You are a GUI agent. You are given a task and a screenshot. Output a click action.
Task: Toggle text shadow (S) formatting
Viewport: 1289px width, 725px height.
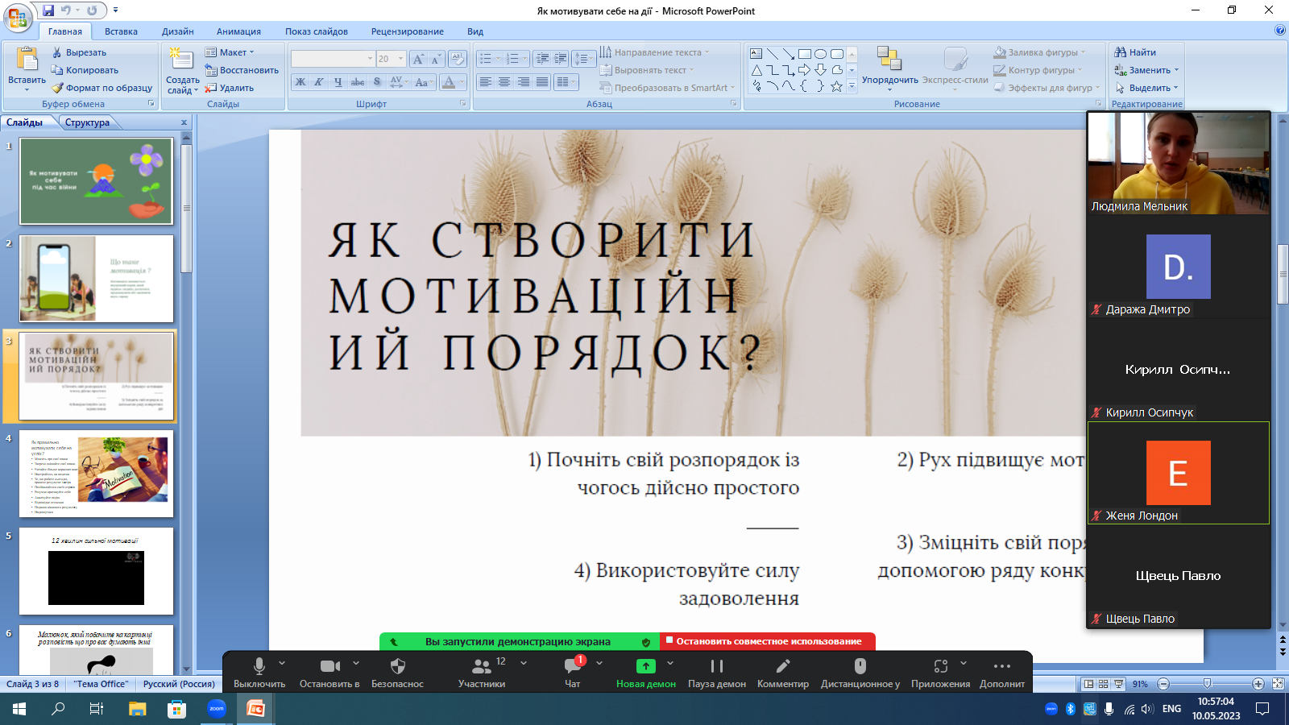click(x=377, y=82)
